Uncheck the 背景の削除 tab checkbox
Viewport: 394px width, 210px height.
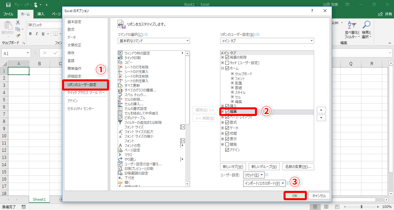point(227,57)
